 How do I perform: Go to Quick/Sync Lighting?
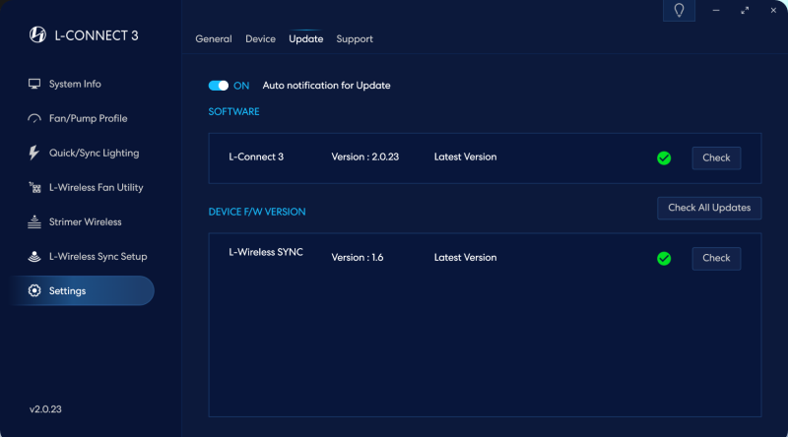(x=94, y=153)
